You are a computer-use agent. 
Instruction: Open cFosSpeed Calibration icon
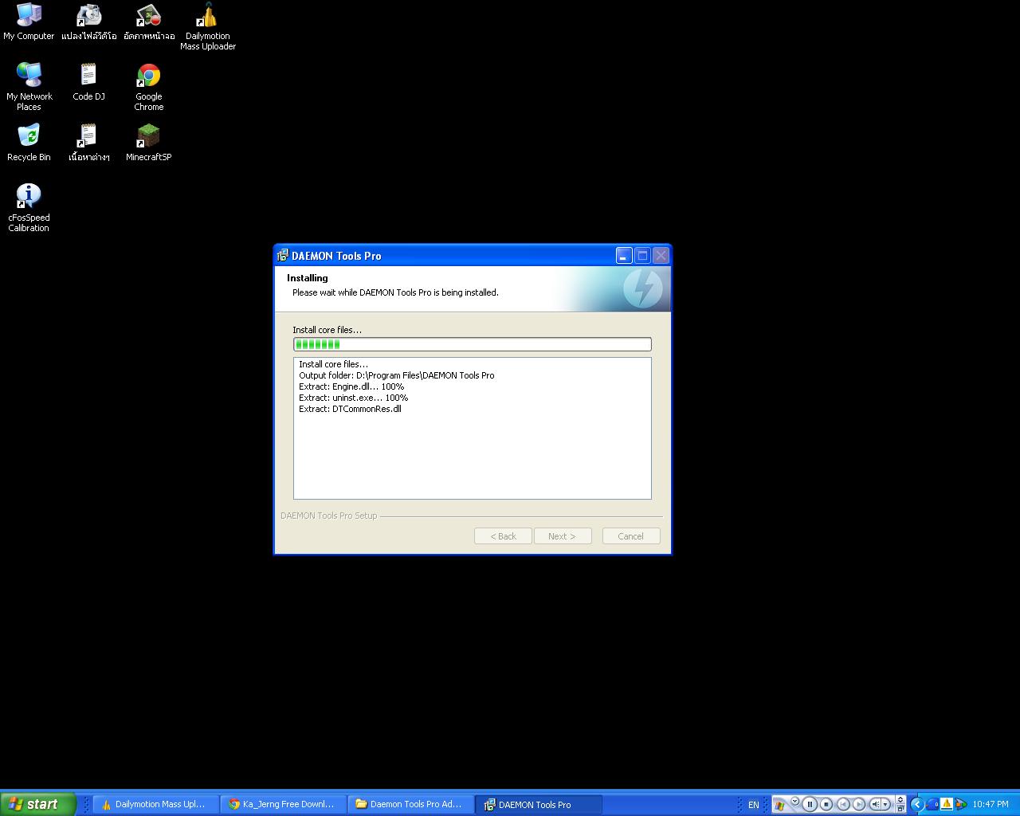(29, 208)
